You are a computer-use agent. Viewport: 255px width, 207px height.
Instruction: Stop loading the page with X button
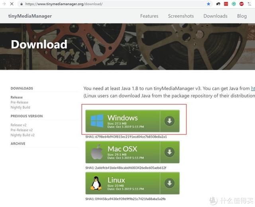pyautogui.click(x=12, y=4)
